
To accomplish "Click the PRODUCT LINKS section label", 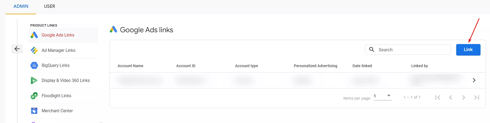I will coord(44,26).
